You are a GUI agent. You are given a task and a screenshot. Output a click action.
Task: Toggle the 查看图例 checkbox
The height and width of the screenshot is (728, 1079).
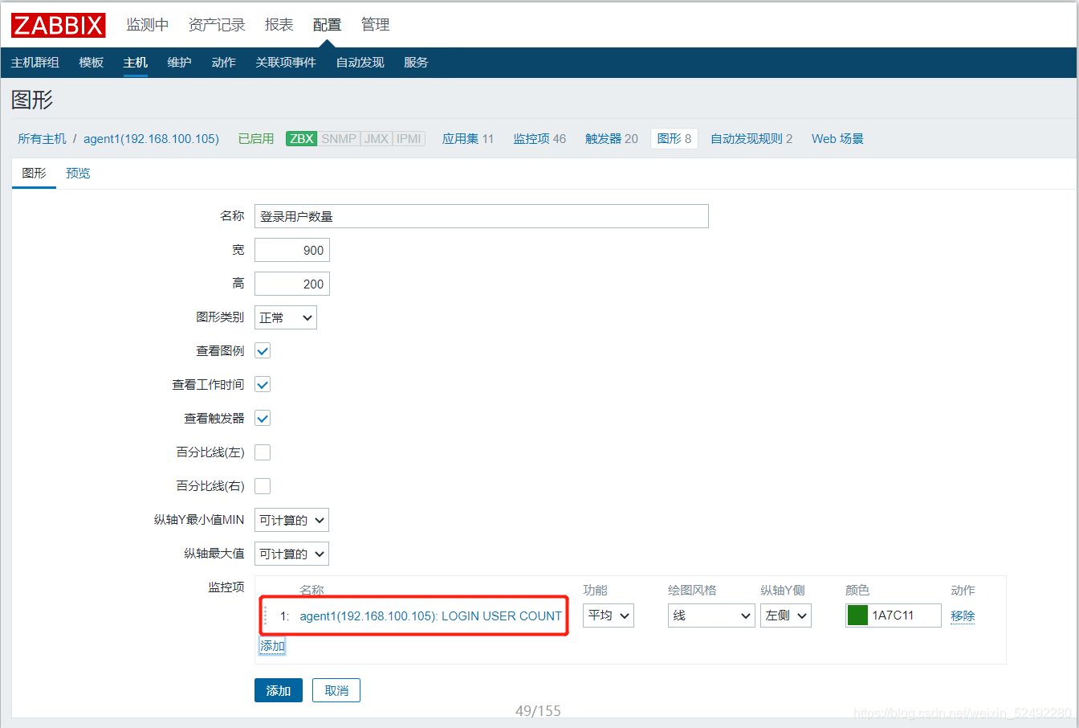click(263, 351)
